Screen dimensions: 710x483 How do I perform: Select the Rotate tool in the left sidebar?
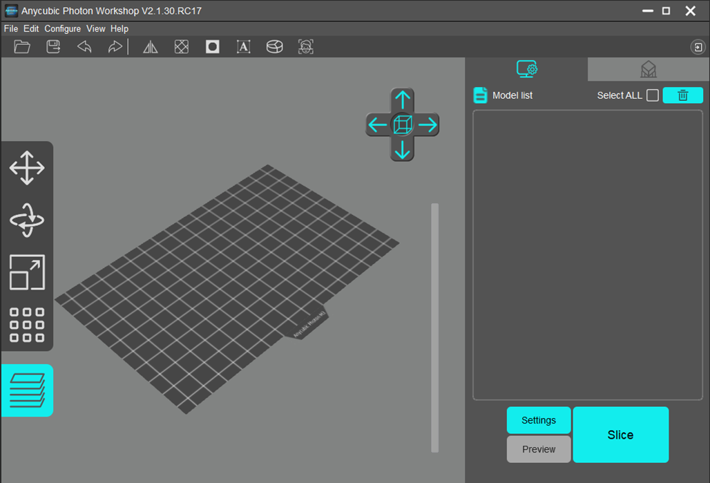(27, 220)
